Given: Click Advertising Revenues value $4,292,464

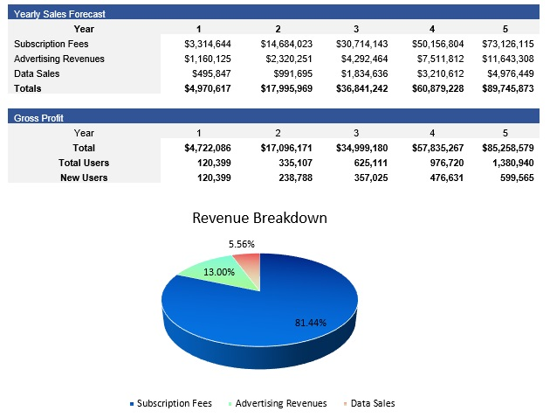Looking at the screenshot, I should [364, 59].
